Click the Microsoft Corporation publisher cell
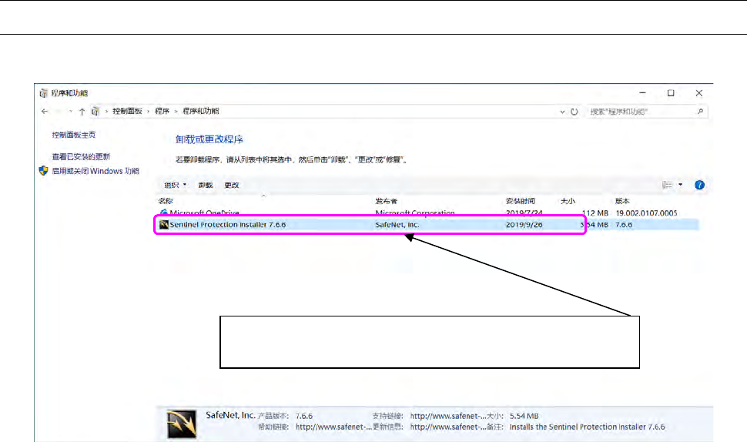The width and height of the screenshot is (747, 442). pos(415,213)
